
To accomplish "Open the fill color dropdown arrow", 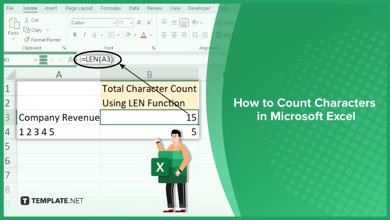I will (x=135, y=35).
